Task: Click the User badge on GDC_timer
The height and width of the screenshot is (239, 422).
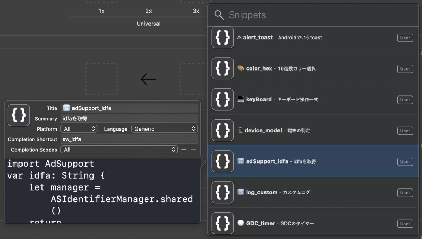Action: coord(405,224)
